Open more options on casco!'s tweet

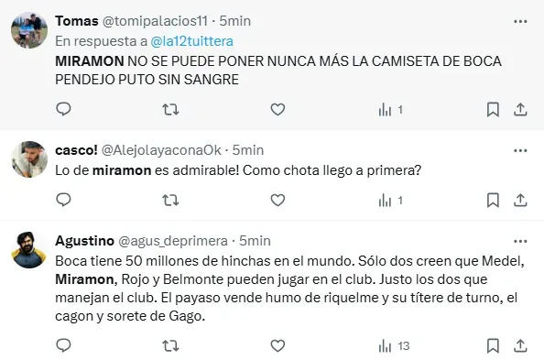click(520, 150)
